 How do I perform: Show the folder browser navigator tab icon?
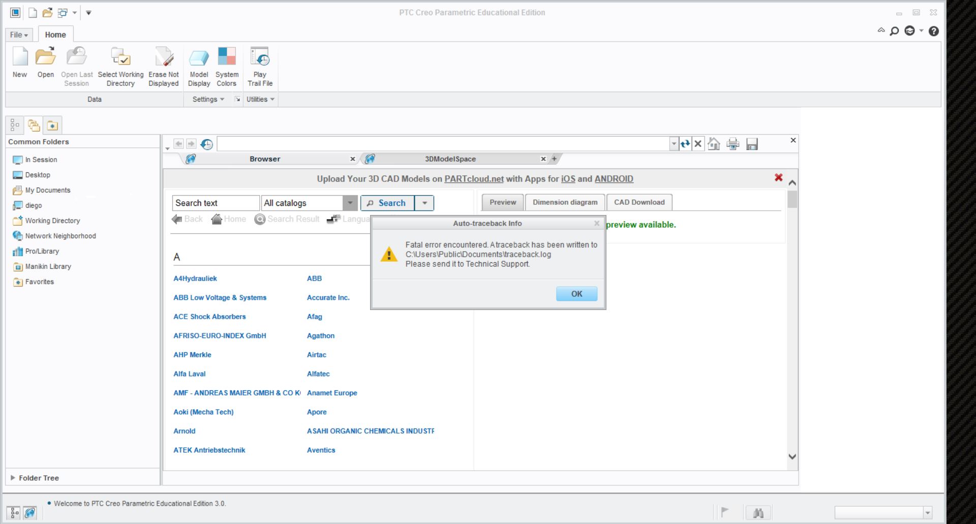(34, 125)
